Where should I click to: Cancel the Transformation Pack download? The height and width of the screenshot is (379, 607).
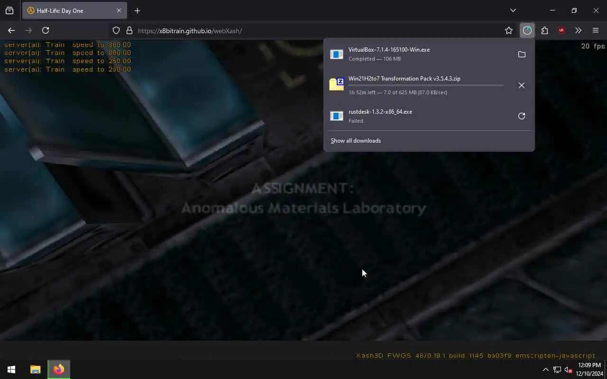522,85
